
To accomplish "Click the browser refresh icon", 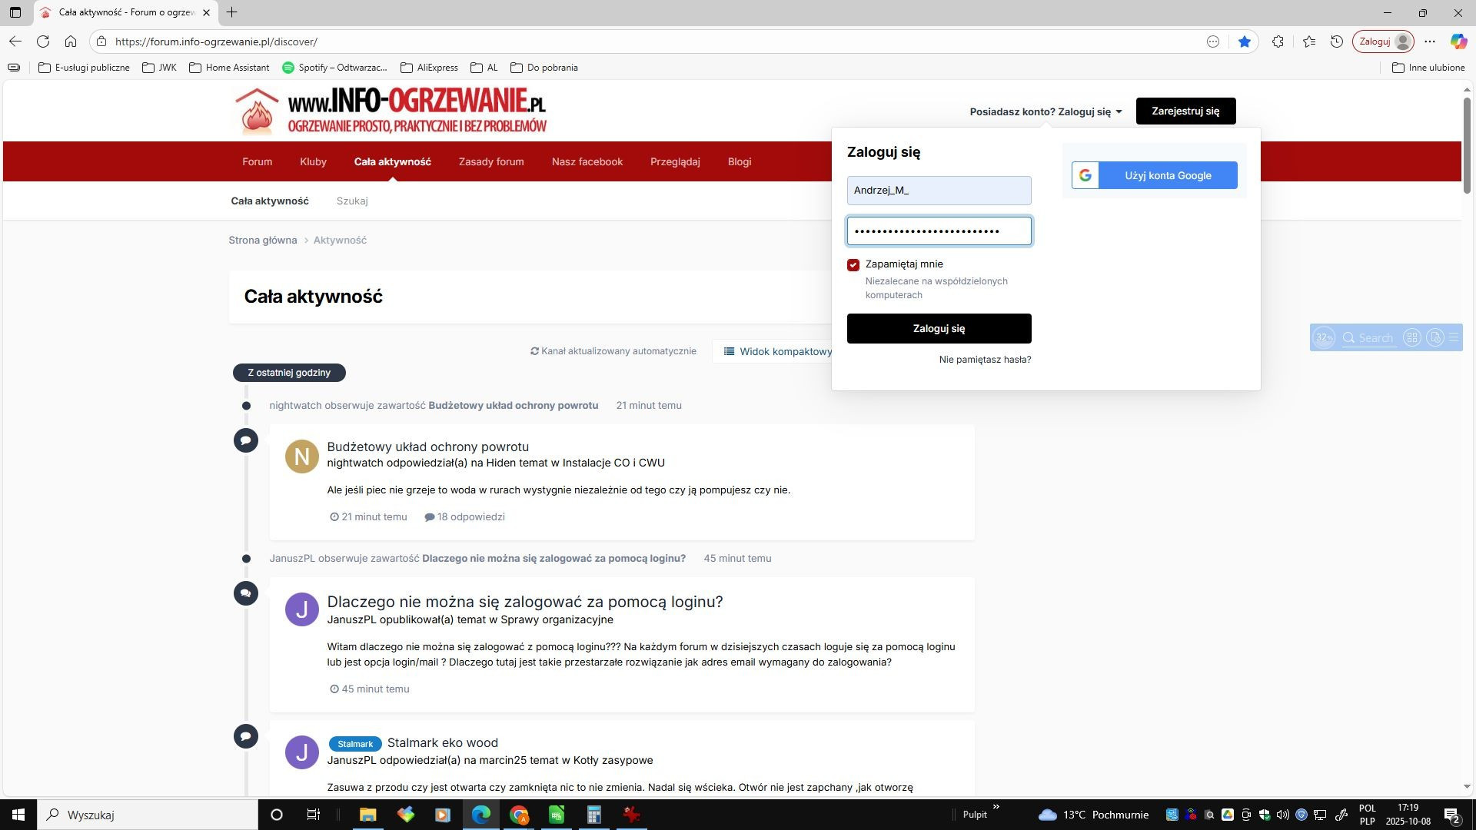I will coord(43,41).
